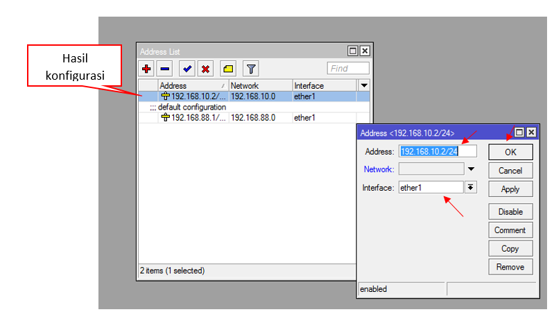Click the OK button
This screenshot has height=312, width=554.
(510, 152)
